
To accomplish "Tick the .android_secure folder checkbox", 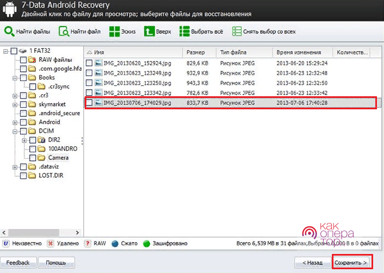I will click(x=23, y=113).
